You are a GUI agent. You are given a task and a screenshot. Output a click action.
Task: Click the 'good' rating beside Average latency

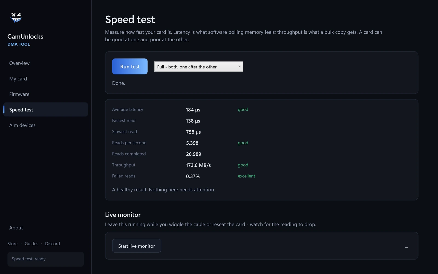click(x=243, y=109)
